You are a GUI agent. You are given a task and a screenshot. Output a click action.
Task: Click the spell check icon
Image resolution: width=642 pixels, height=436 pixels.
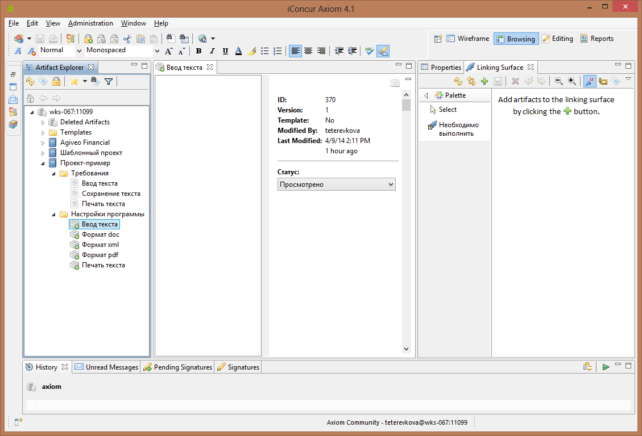pos(370,51)
